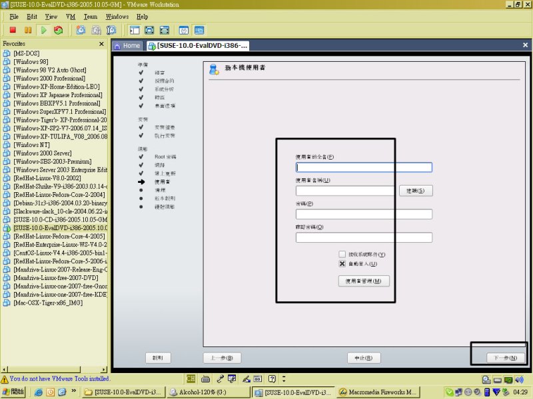Viewport: 533px width, 399px height.
Task: Toggle the Favorites sidebar toolbar icon
Action: (135, 30)
